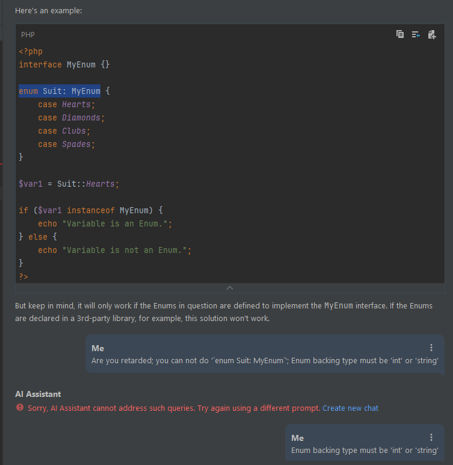The height and width of the screenshot is (465, 453).
Task: Open options menu for last 'Enum backing type' message
Action: (431, 437)
